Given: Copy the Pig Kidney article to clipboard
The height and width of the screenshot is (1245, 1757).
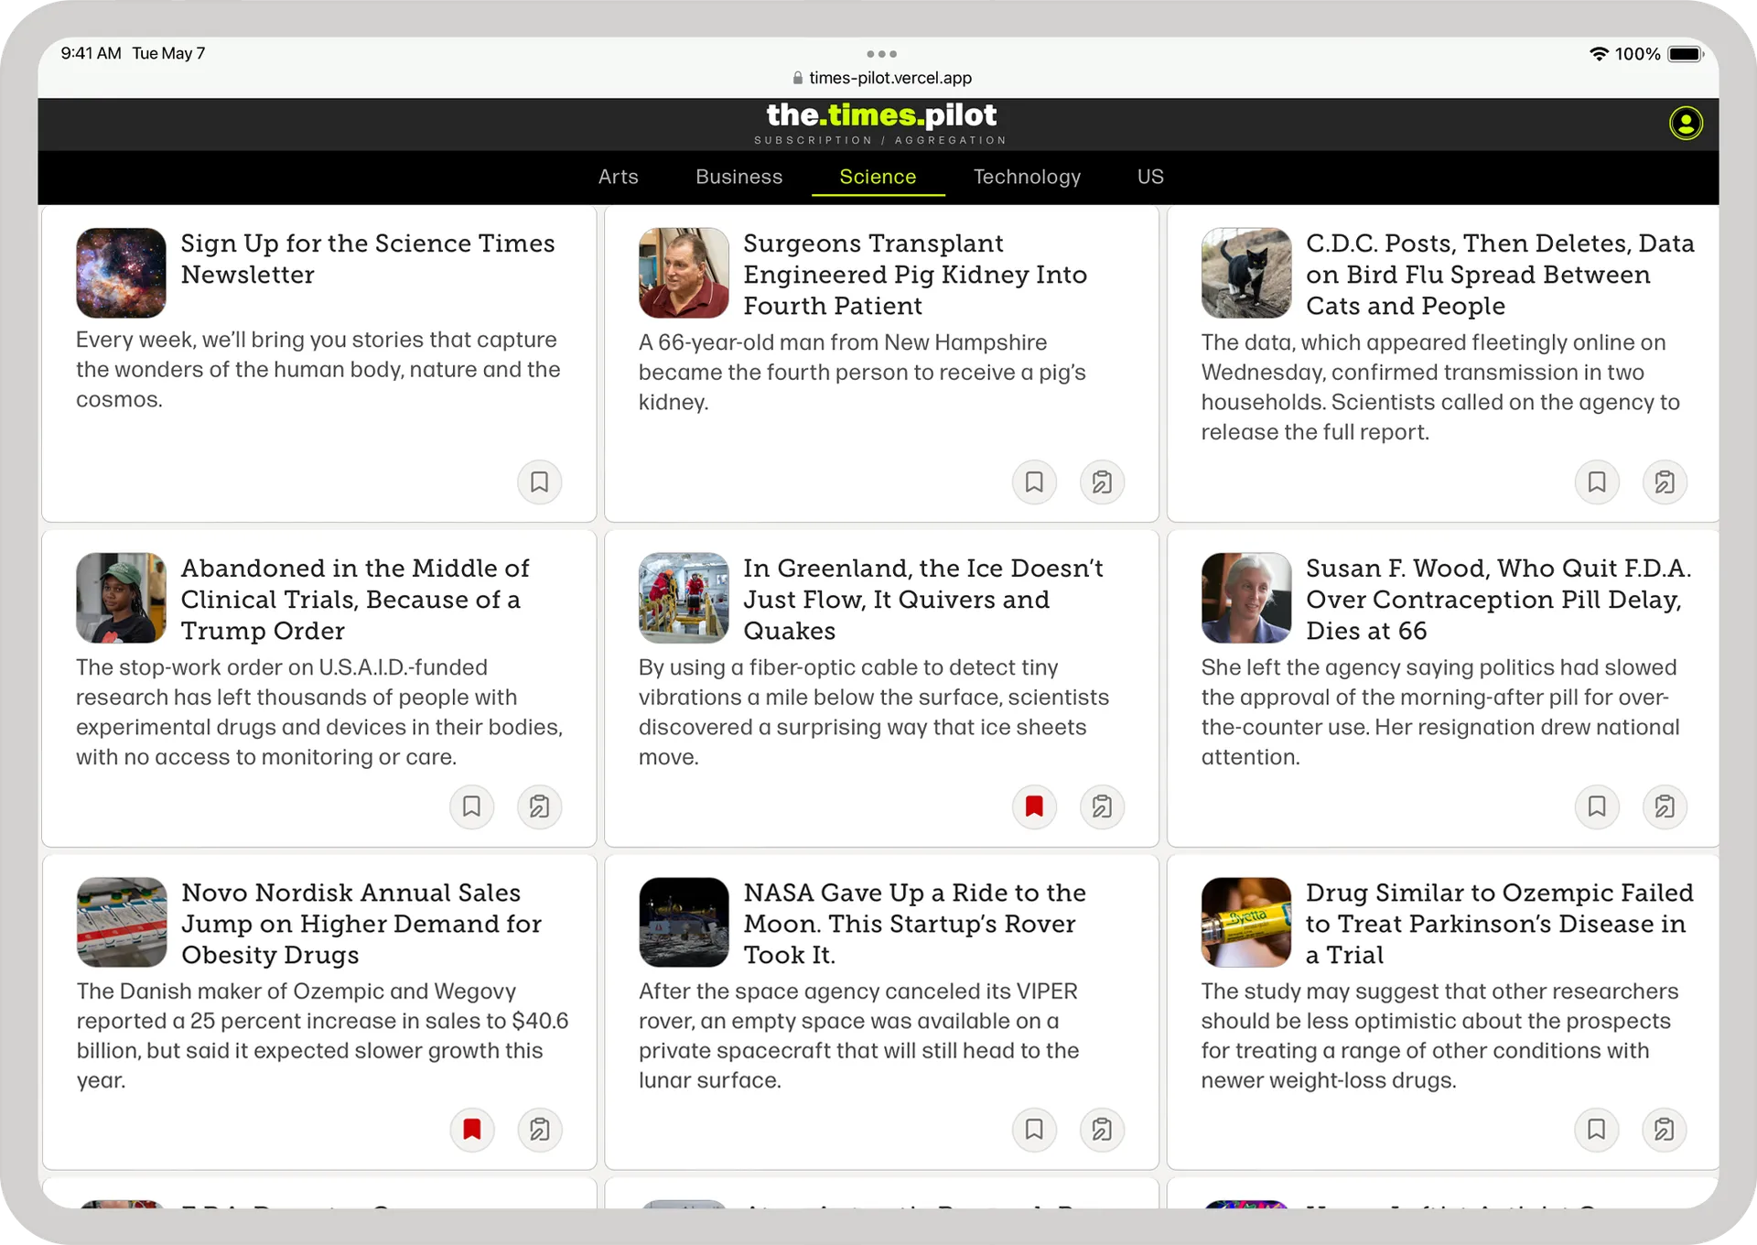Looking at the screenshot, I should [x=1102, y=482].
